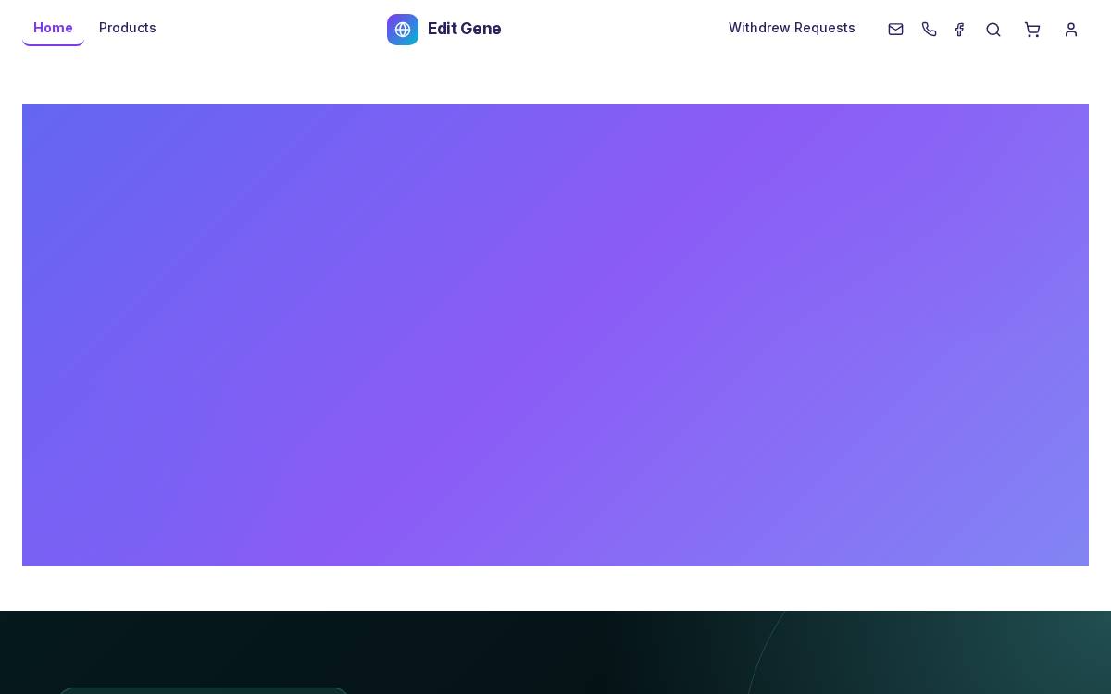Open the Home navigation tab
Viewport: 1111px width, 694px height.
pyautogui.click(x=53, y=28)
